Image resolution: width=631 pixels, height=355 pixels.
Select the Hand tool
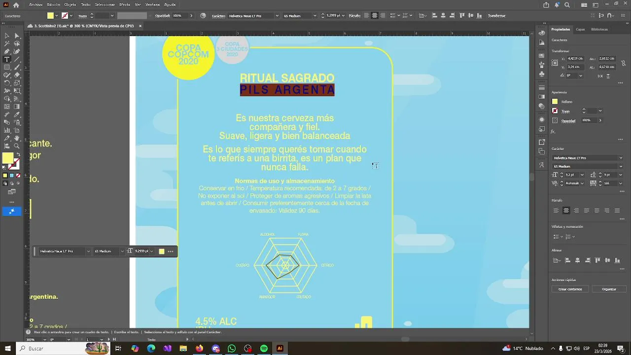point(17,138)
